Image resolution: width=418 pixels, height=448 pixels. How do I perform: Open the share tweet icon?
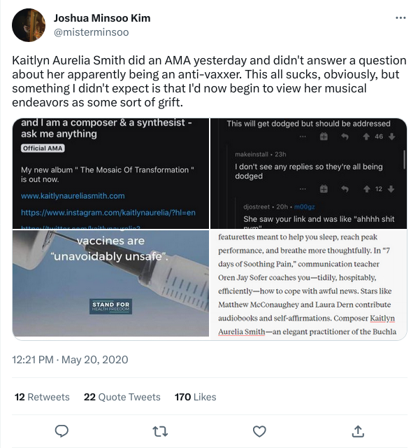pyautogui.click(x=358, y=431)
